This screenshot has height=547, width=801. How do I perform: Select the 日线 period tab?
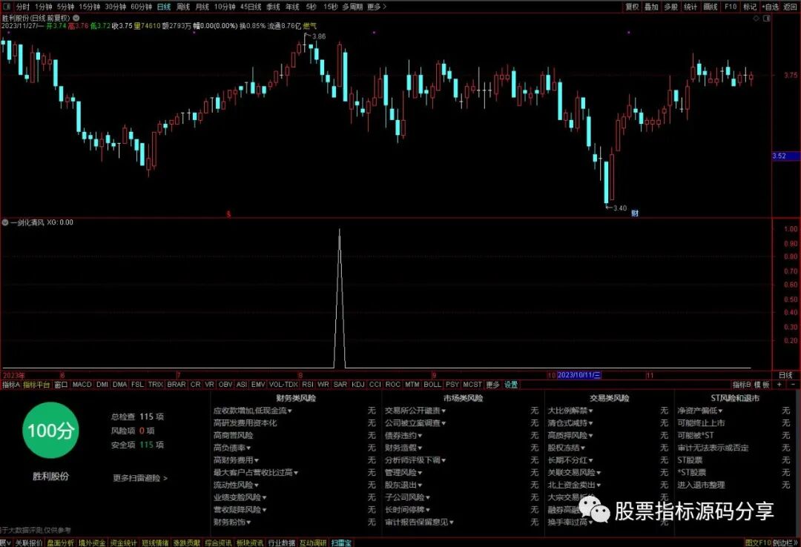pos(164,7)
